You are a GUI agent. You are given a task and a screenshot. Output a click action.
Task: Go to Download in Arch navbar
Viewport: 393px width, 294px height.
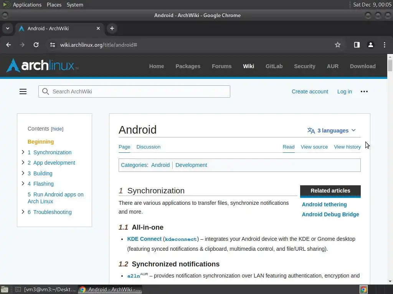tap(363, 66)
